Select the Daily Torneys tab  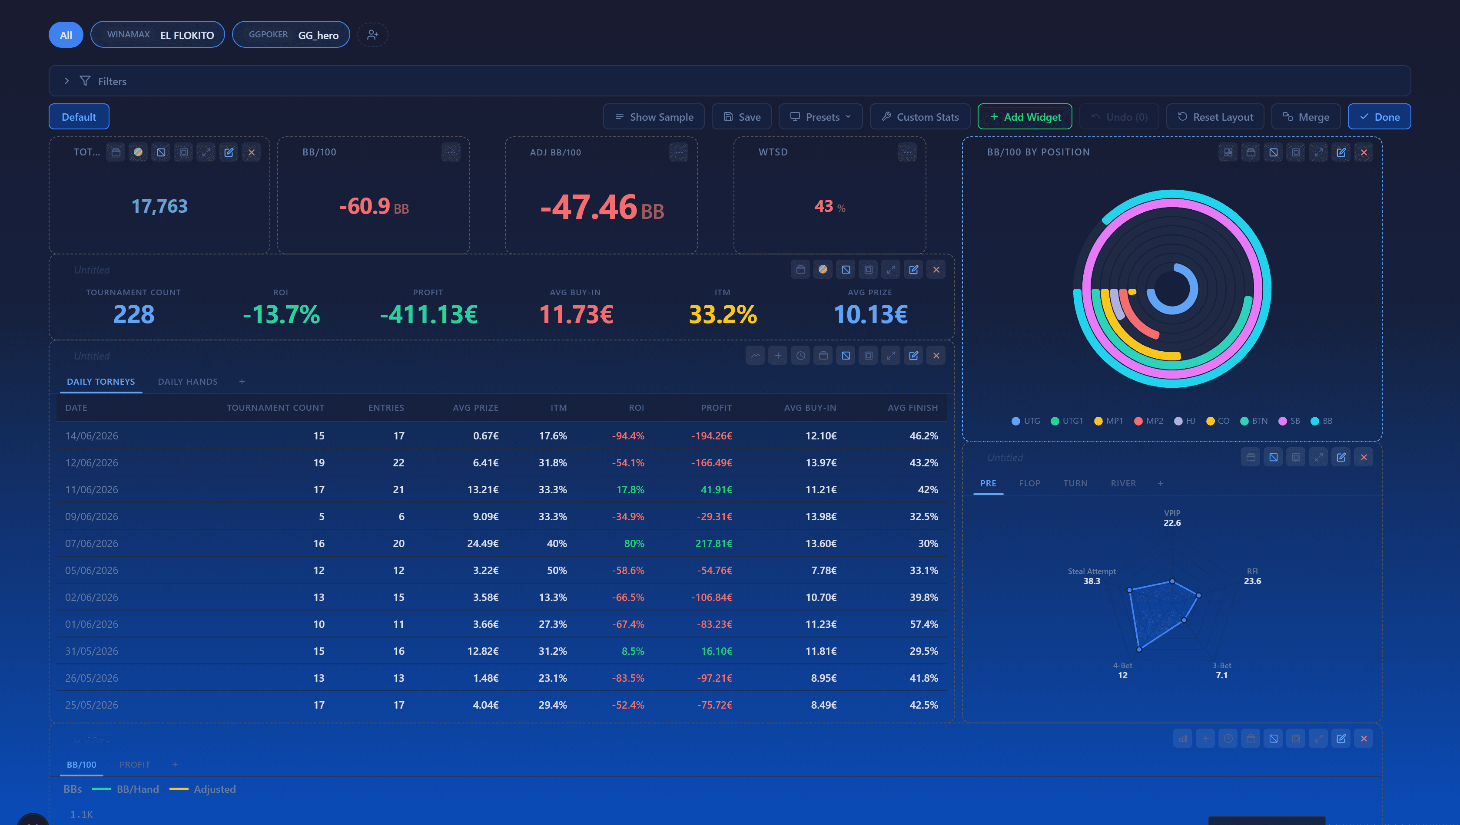[101, 382]
